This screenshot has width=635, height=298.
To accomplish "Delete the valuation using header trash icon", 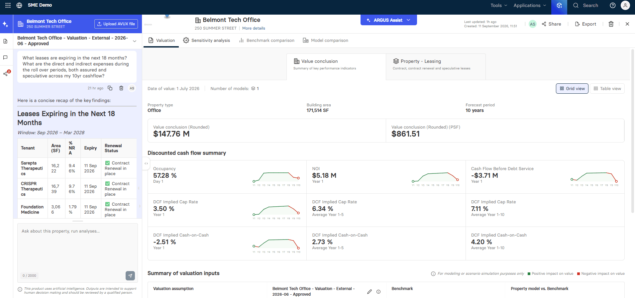I will point(611,24).
